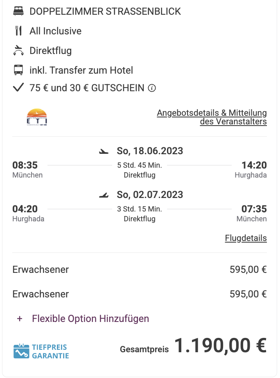Click the airplane icon beside Direktflug

(18, 50)
